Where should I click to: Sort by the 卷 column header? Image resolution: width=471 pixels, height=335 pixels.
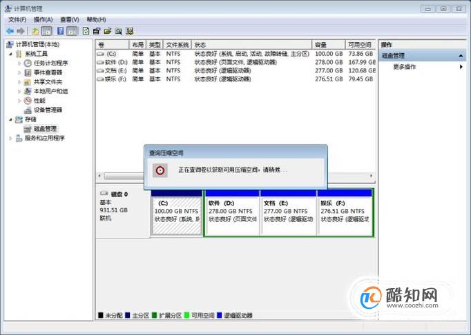coord(113,45)
